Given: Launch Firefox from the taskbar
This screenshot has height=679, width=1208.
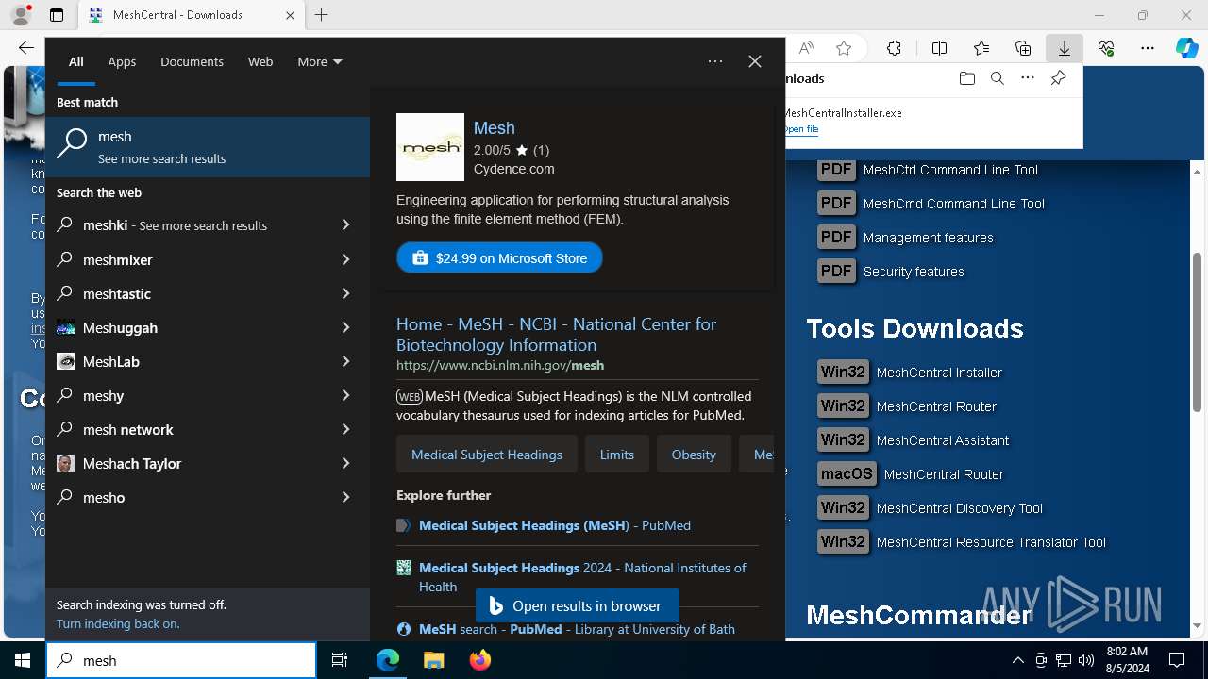Looking at the screenshot, I should [479, 660].
